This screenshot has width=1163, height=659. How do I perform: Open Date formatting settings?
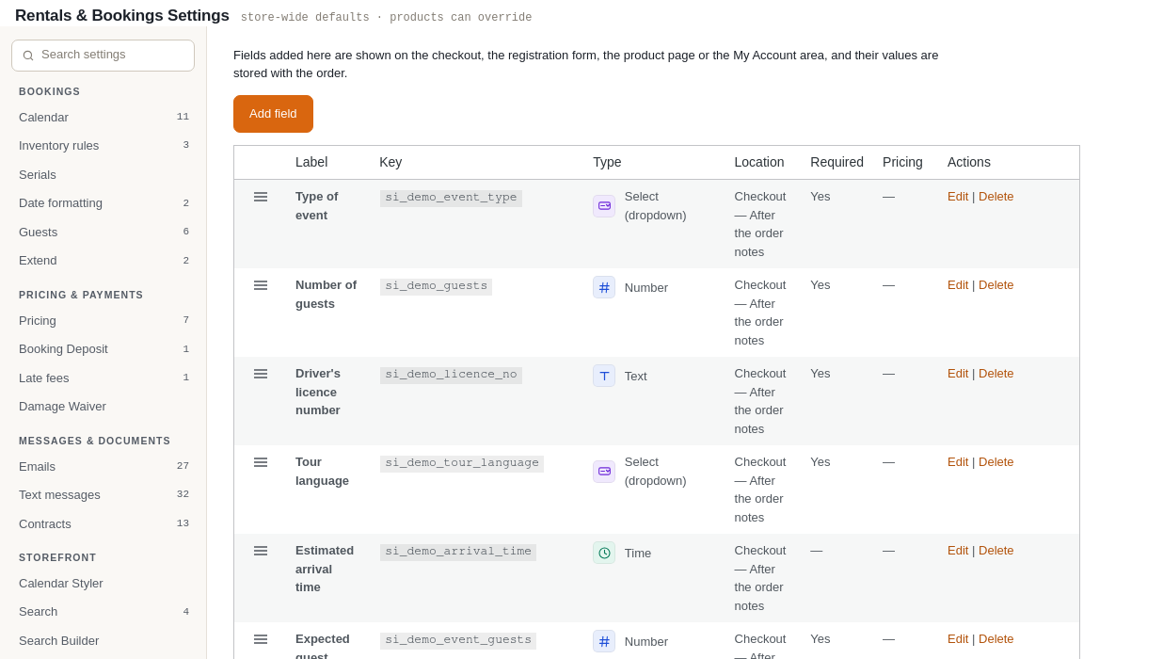[104, 203]
